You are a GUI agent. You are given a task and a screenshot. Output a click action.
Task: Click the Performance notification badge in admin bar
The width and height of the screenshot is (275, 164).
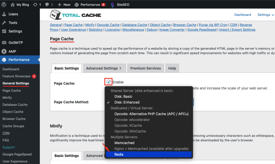tap(103, 5)
